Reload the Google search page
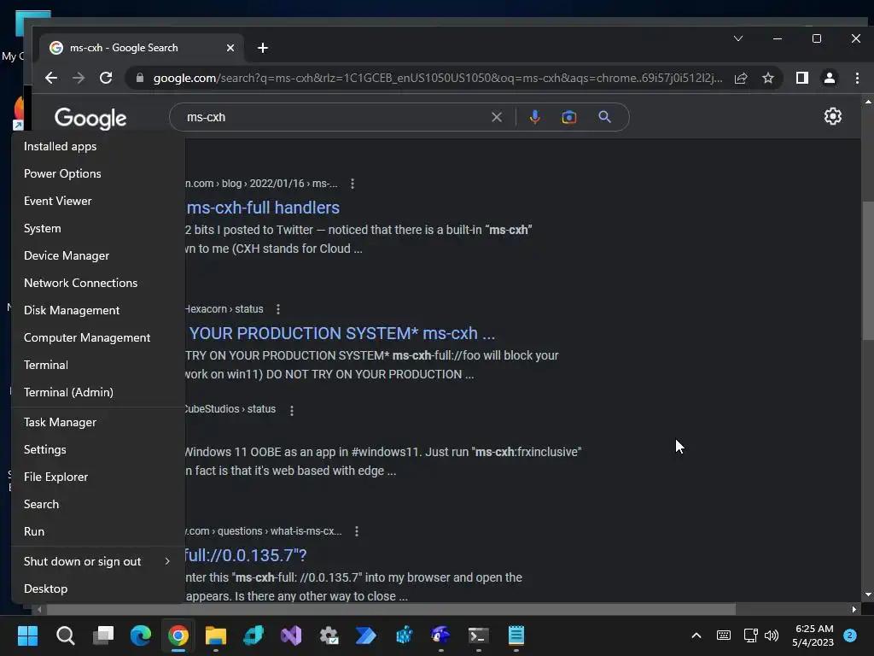Viewport: 874px width, 656px height. (106, 78)
